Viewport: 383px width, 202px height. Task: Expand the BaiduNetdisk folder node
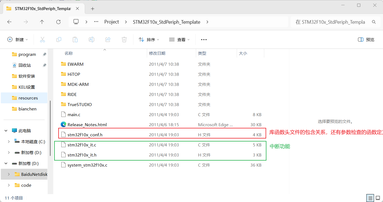pyautogui.click(x=9, y=174)
